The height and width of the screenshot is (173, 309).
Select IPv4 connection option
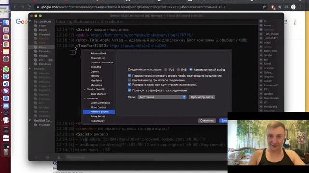pos(166,69)
